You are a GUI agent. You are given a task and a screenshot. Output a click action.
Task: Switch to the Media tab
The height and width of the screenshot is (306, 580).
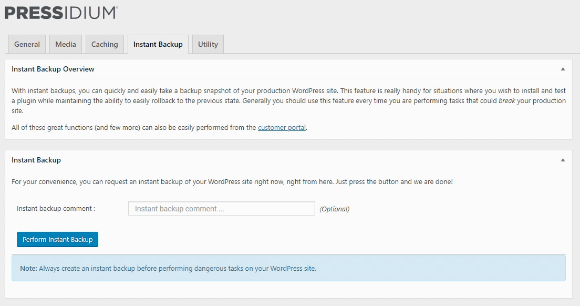point(66,44)
